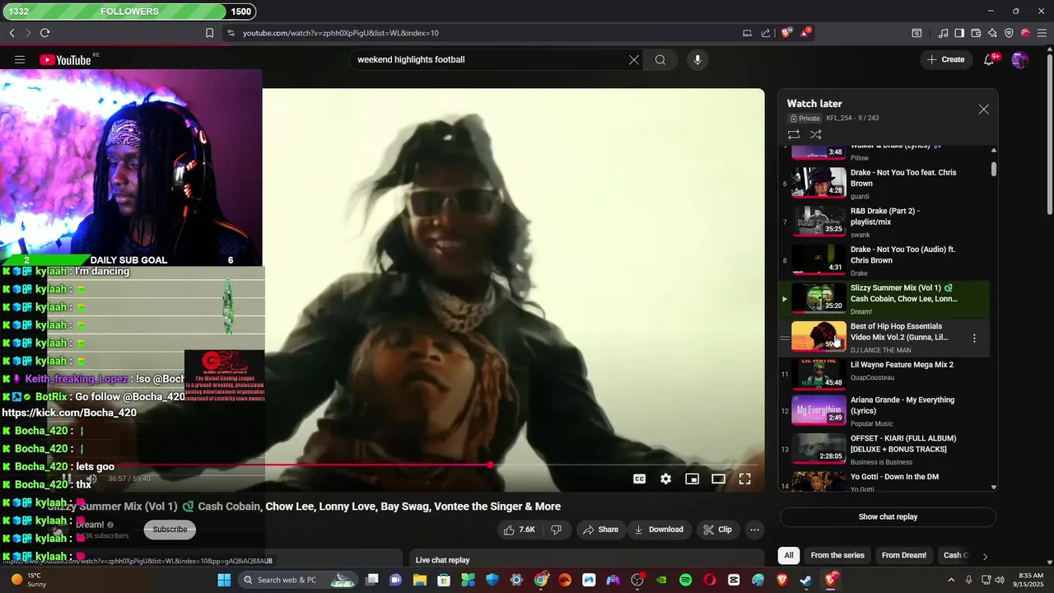Image resolution: width=1054 pixels, height=593 pixels.
Task: Share this video
Action: click(600, 530)
